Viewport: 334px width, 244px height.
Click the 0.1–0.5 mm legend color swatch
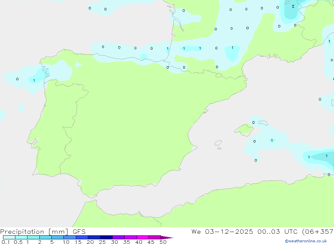point(9,237)
